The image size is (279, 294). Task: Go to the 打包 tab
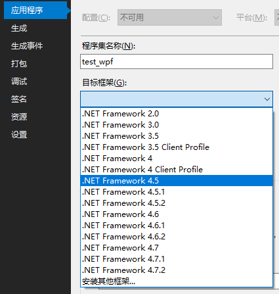[x=19, y=64]
